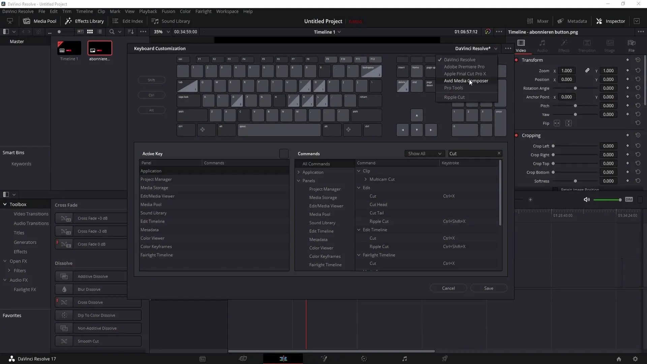Open the Media Pool panel
647x364 pixels.
(x=40, y=21)
